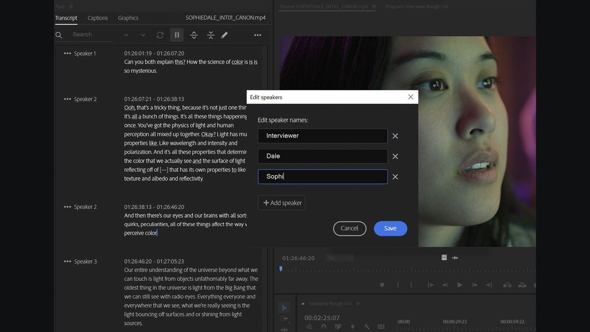Close the Edit speakers dialog
The image size is (590, 332).
click(411, 97)
